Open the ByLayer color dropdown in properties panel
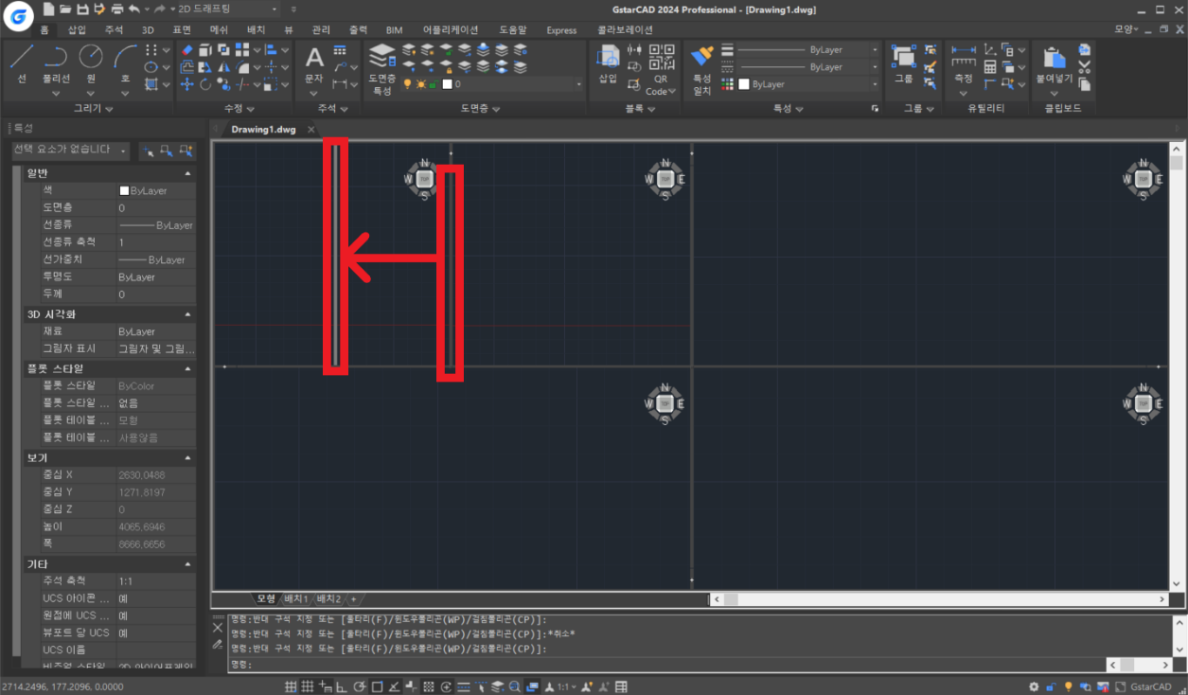 tap(808, 84)
